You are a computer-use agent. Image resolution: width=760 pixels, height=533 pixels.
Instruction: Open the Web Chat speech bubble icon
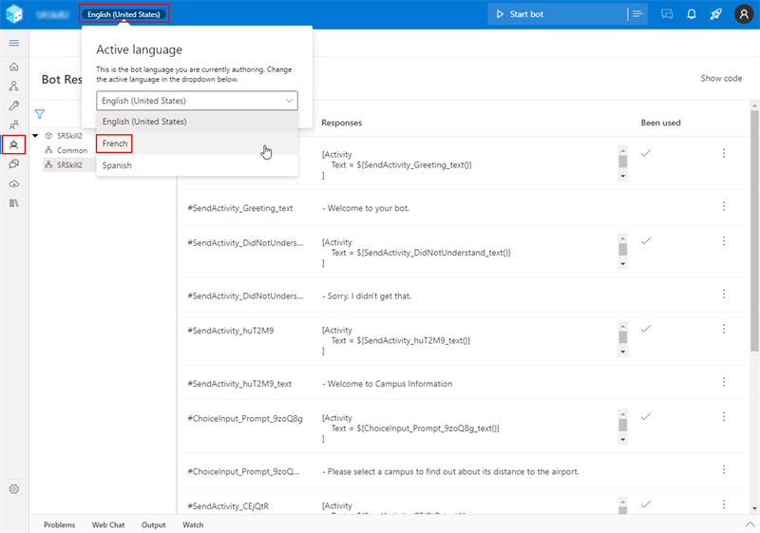point(667,14)
